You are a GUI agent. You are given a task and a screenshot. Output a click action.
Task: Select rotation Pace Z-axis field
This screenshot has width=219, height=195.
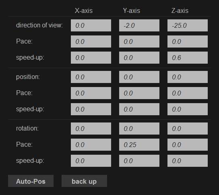point(188,145)
